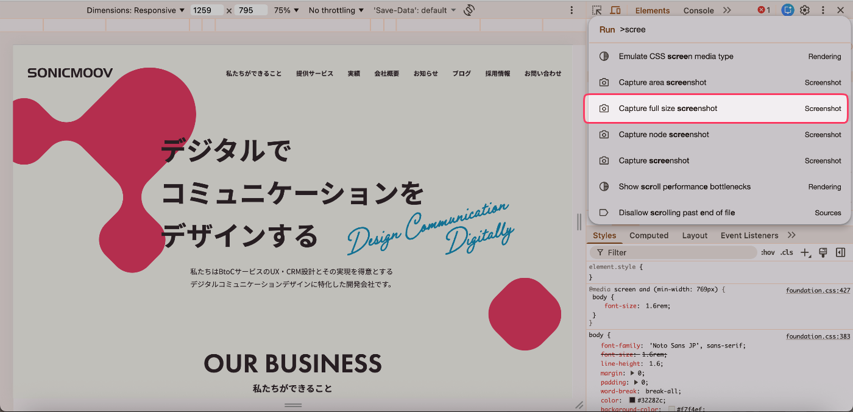The height and width of the screenshot is (412, 853).
Task: Toggle the device toolbar icon
Action: (615, 10)
